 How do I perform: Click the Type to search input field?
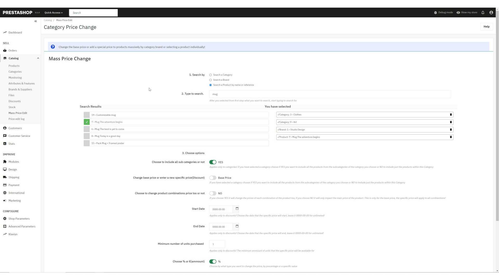[330, 94]
